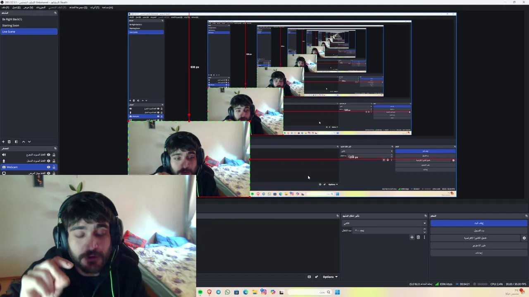Remove the transition with the trash icon

tap(418, 237)
